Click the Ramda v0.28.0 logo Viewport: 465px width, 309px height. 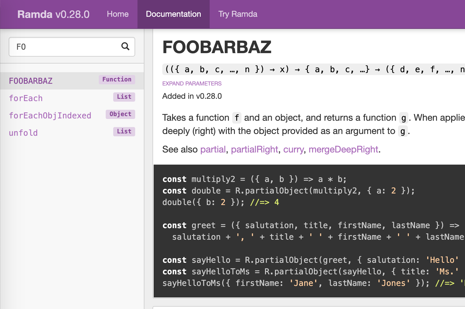click(x=53, y=14)
